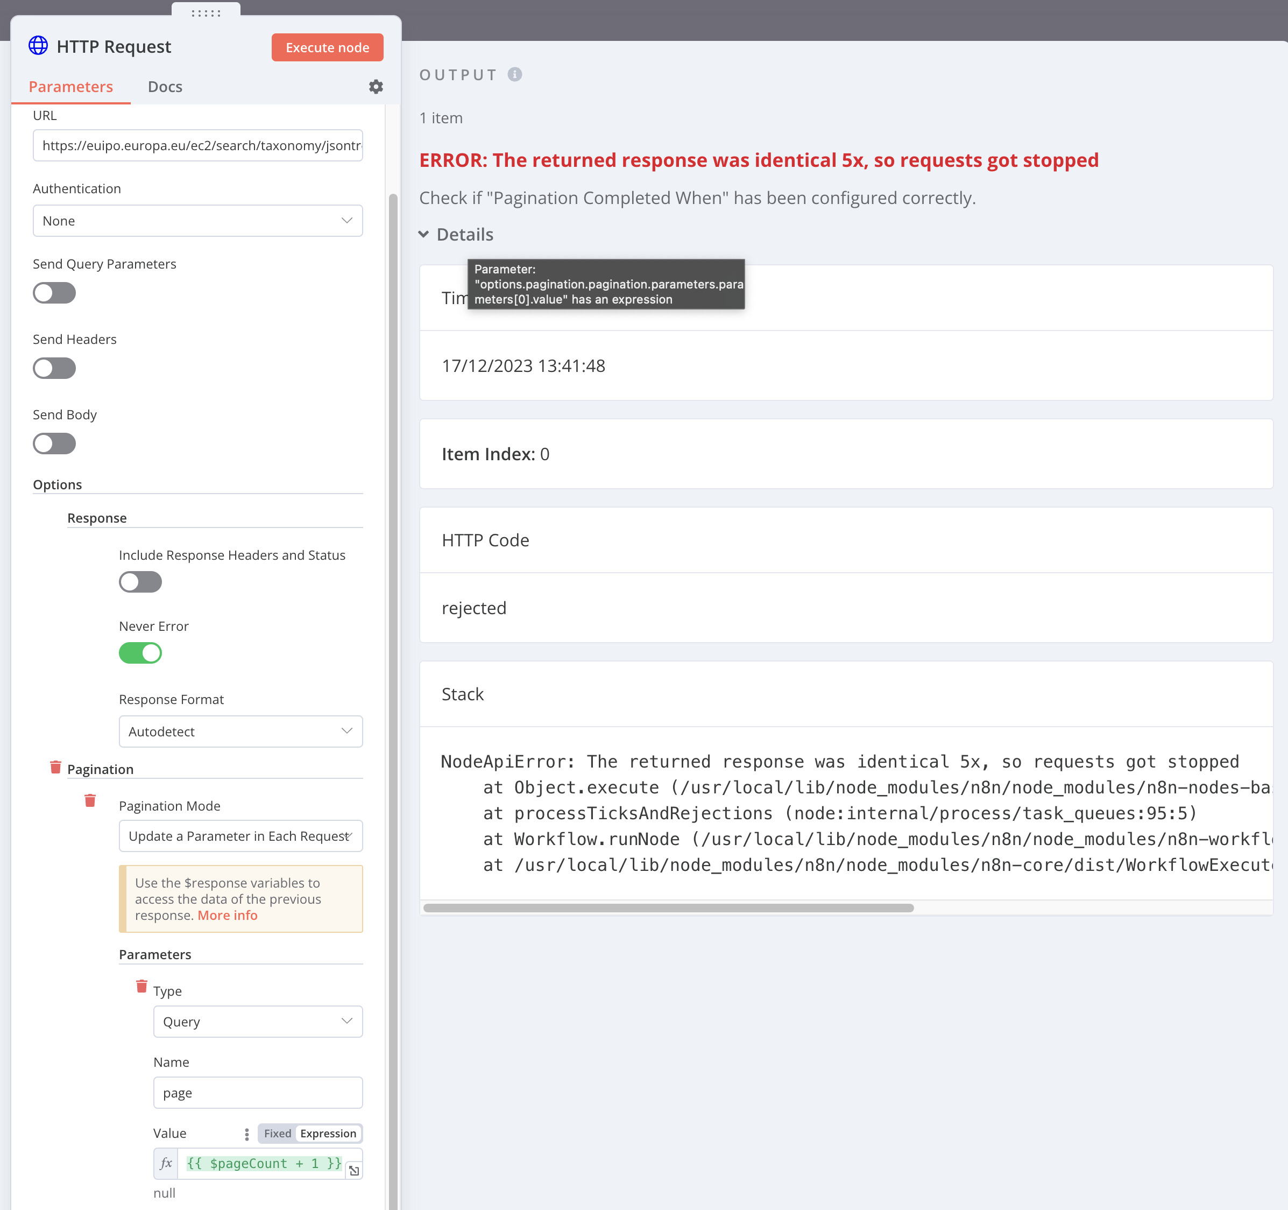
Task: Click the HTTP Request globe icon
Action: coord(38,46)
